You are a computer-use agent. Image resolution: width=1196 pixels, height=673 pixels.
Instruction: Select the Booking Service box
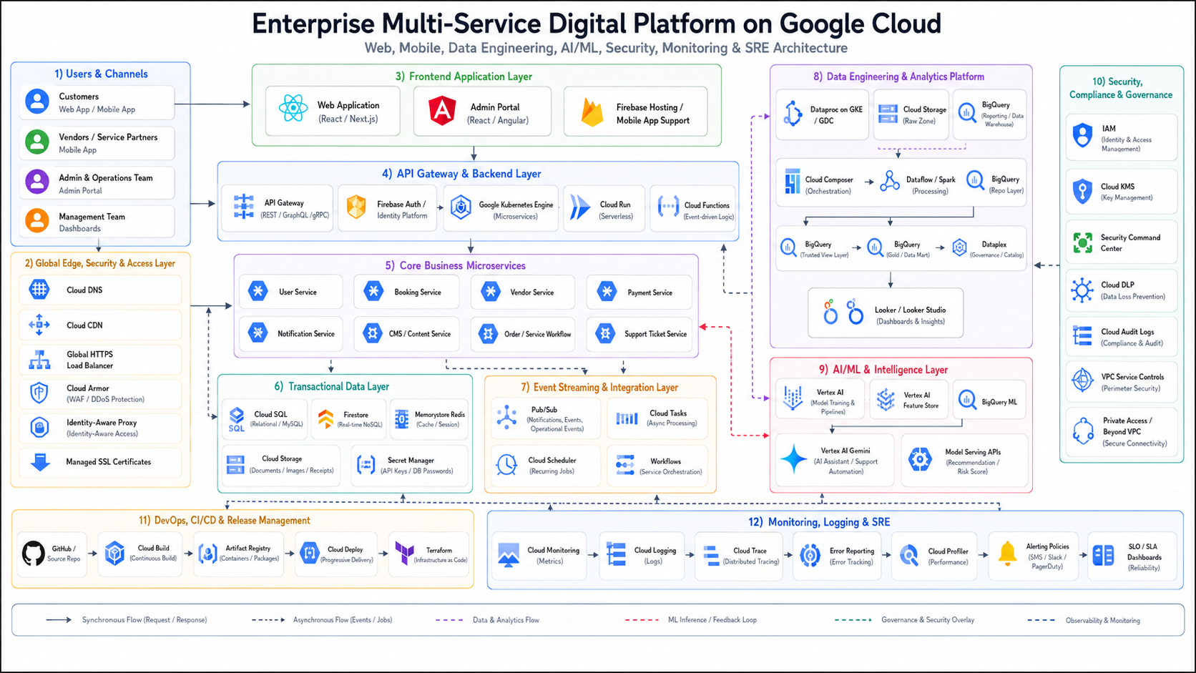(406, 293)
